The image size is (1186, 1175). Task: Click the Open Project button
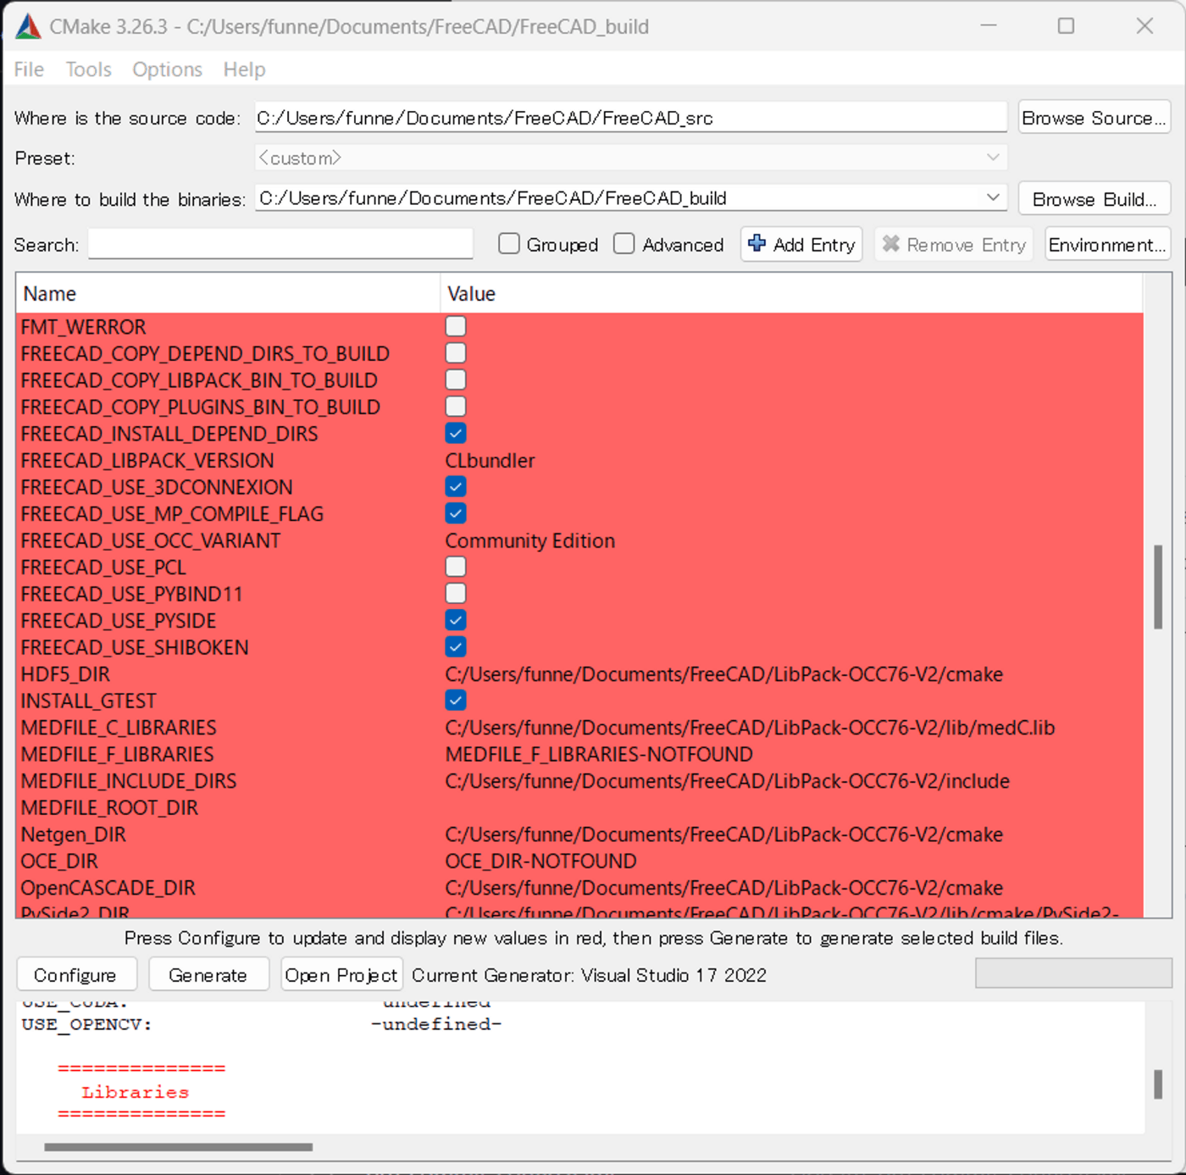point(341,974)
